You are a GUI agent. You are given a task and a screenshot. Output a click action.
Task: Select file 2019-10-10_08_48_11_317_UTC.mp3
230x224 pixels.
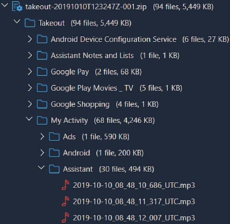click(x=134, y=201)
